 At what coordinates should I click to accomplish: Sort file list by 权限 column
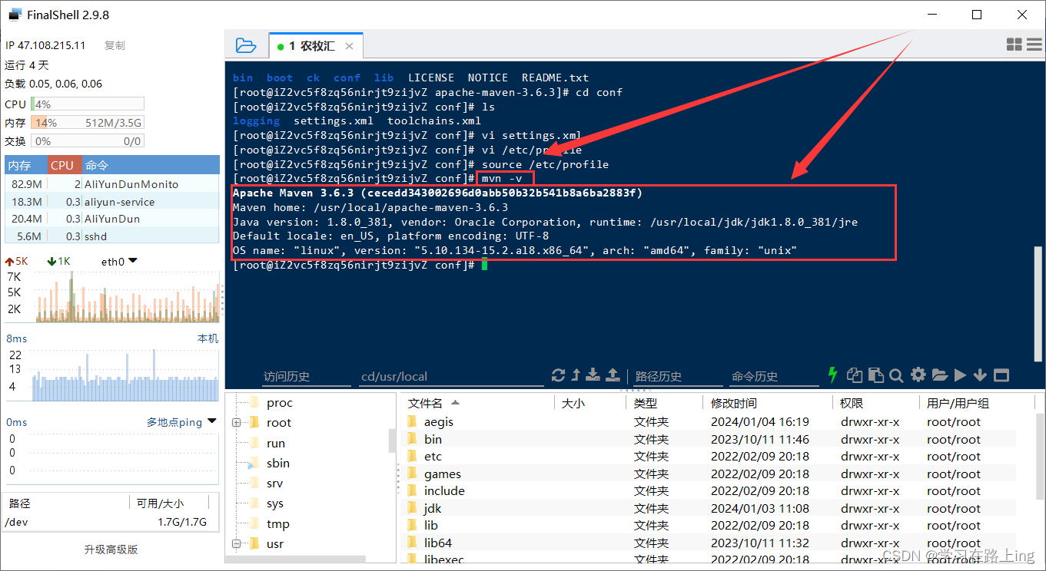[x=875, y=402]
